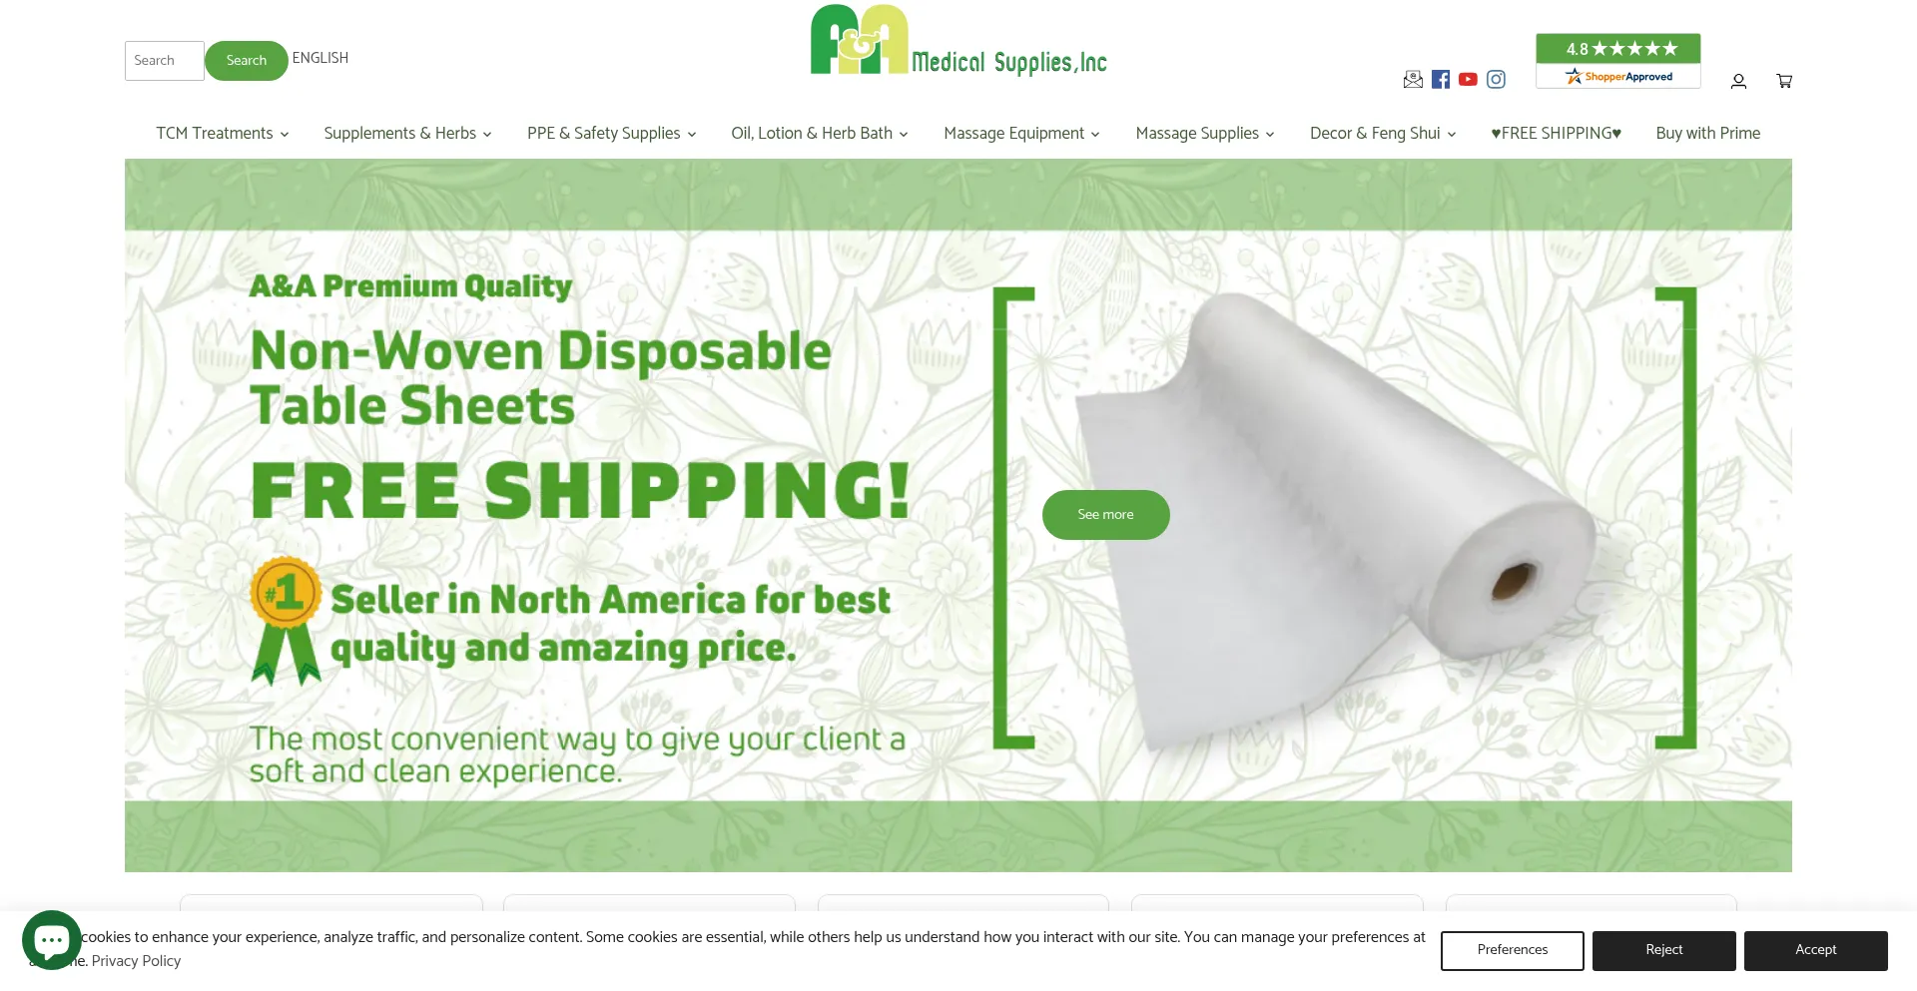The height and width of the screenshot is (991, 1917).
Task: Expand the PPE & Safety Supplies dropdown
Action: tap(611, 134)
